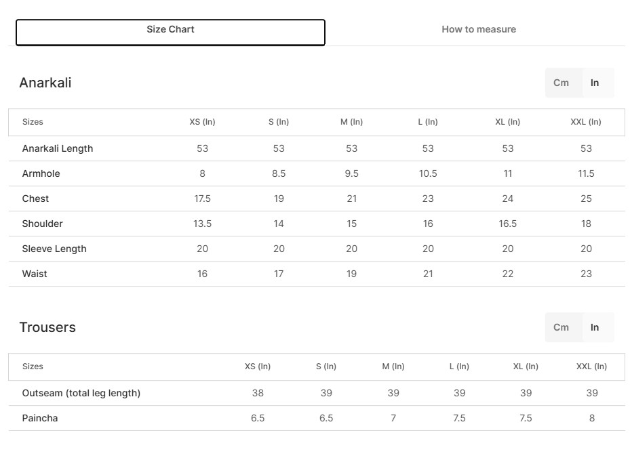Image resolution: width=630 pixels, height=460 pixels.
Task: Click the Paincha row label
Action: pos(40,418)
